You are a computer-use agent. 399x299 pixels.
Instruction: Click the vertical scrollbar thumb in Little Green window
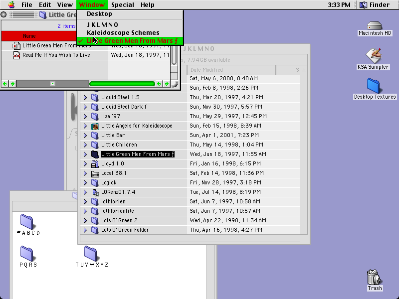(174, 55)
